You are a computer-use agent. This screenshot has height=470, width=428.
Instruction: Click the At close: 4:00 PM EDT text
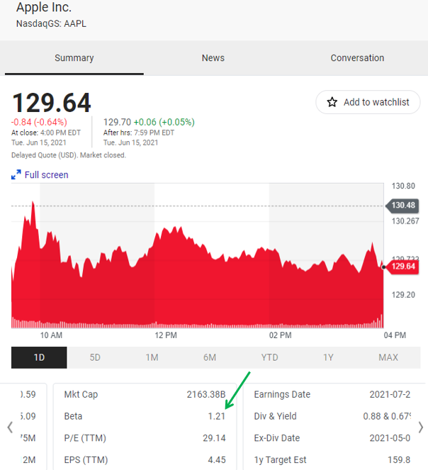[x=46, y=133]
